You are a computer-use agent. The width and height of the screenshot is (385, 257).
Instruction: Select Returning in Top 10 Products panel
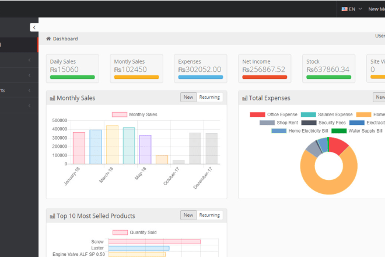pyautogui.click(x=209, y=215)
